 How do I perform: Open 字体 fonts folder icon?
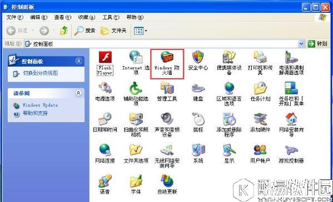click(136, 180)
